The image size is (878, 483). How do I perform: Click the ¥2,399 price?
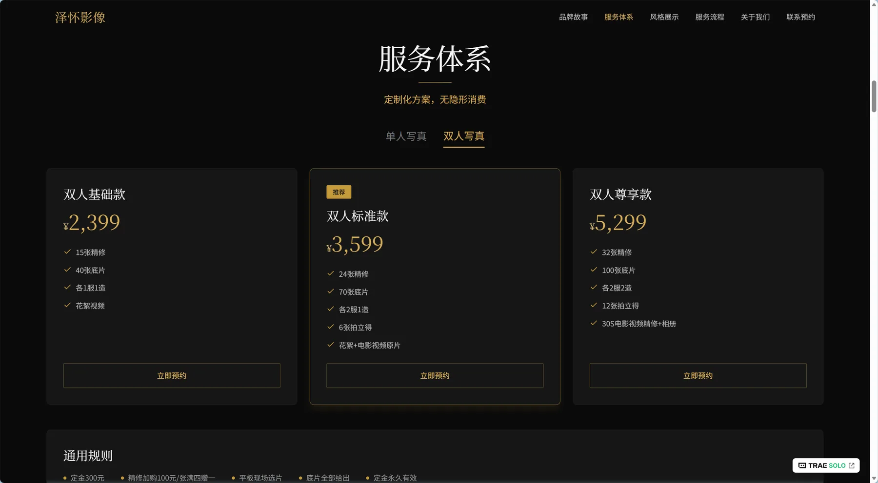coord(92,223)
